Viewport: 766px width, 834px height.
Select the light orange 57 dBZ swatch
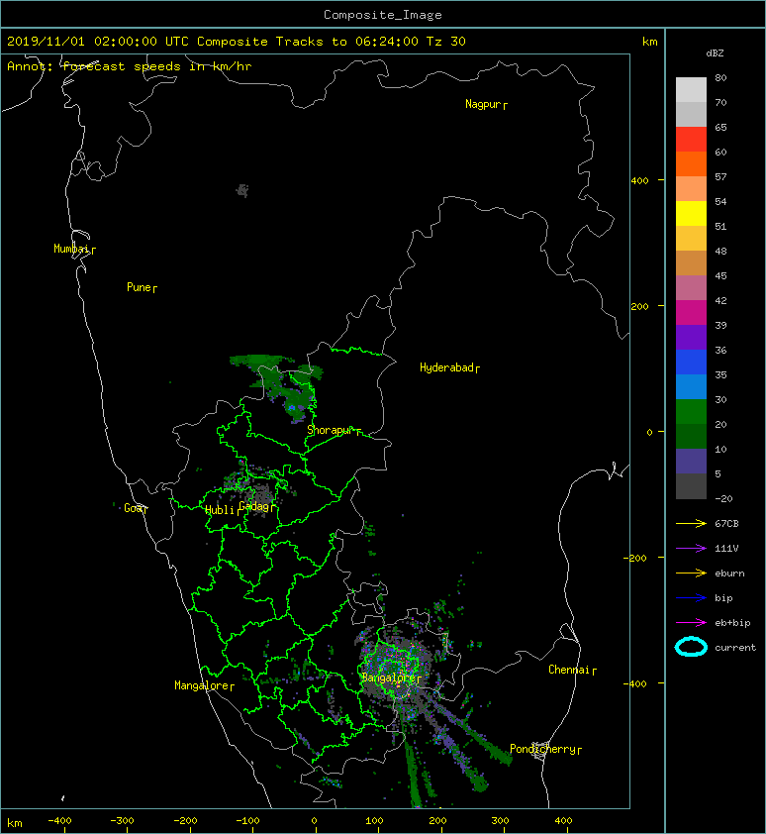pos(691,188)
